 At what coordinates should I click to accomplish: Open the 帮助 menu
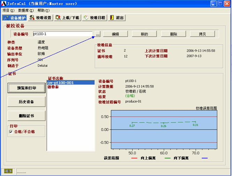[43, 10]
